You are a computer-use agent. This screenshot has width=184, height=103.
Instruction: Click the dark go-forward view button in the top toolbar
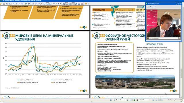click(x=29, y=4)
